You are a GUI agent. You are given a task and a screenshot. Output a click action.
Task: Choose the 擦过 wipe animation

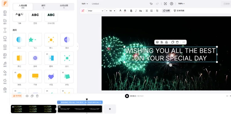19,58
